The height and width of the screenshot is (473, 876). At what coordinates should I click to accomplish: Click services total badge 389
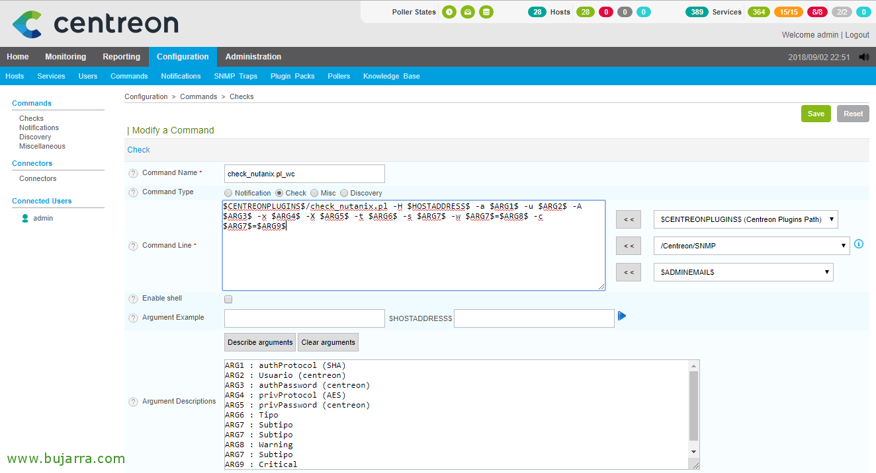697,12
